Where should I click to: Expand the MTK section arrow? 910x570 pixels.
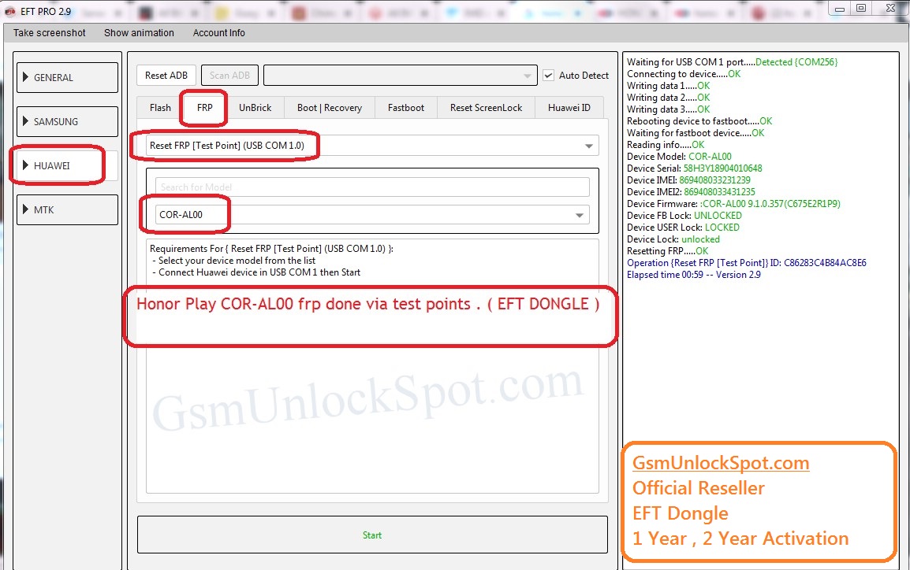tap(25, 209)
